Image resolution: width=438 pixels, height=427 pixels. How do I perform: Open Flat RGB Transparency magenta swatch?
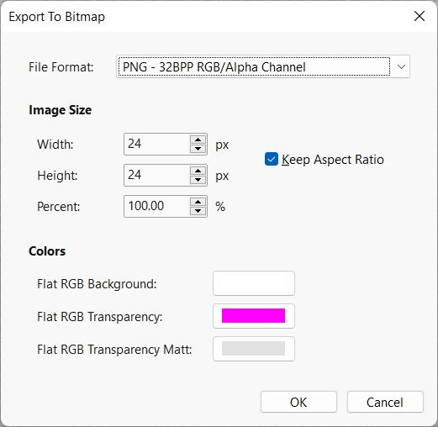point(254,316)
